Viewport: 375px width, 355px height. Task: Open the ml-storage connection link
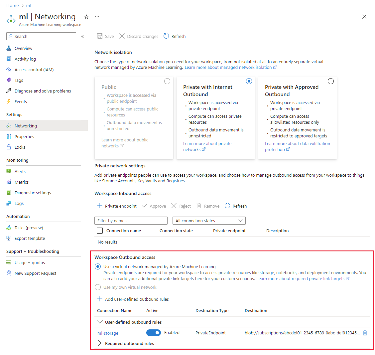[108, 333]
